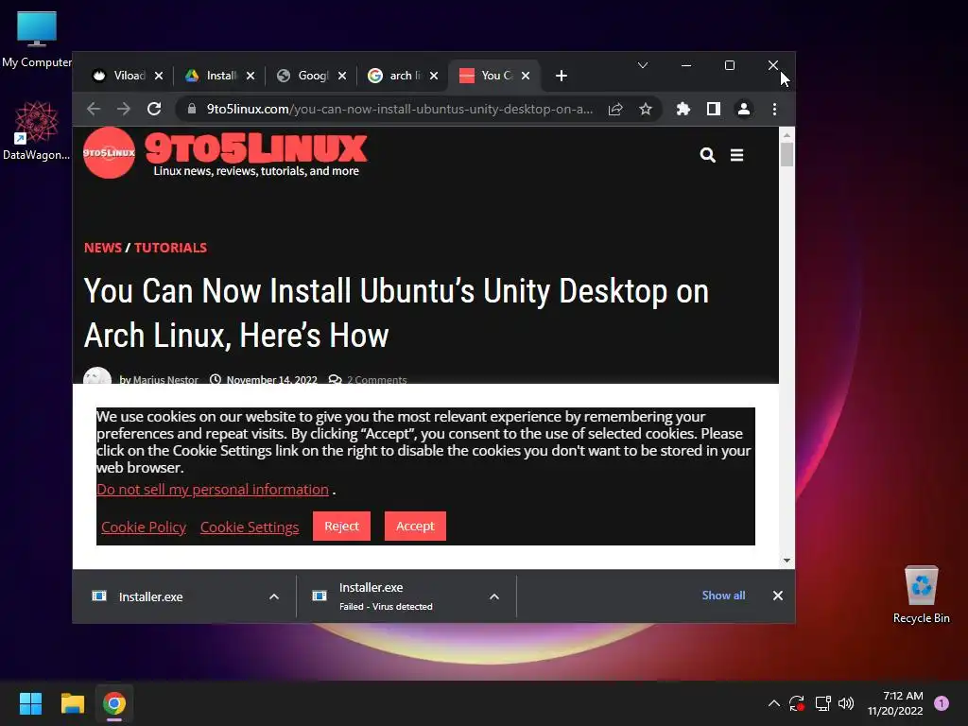Click the 9to5Linux search magnifier
The image size is (968, 726).
click(x=707, y=155)
